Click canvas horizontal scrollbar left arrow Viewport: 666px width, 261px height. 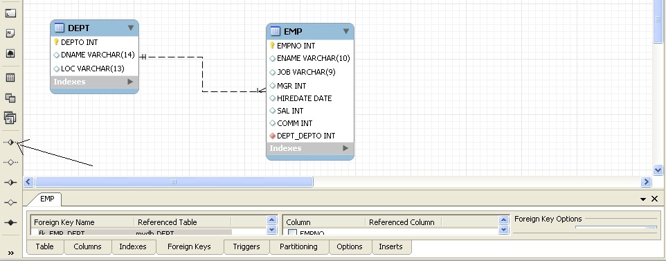tap(28, 182)
